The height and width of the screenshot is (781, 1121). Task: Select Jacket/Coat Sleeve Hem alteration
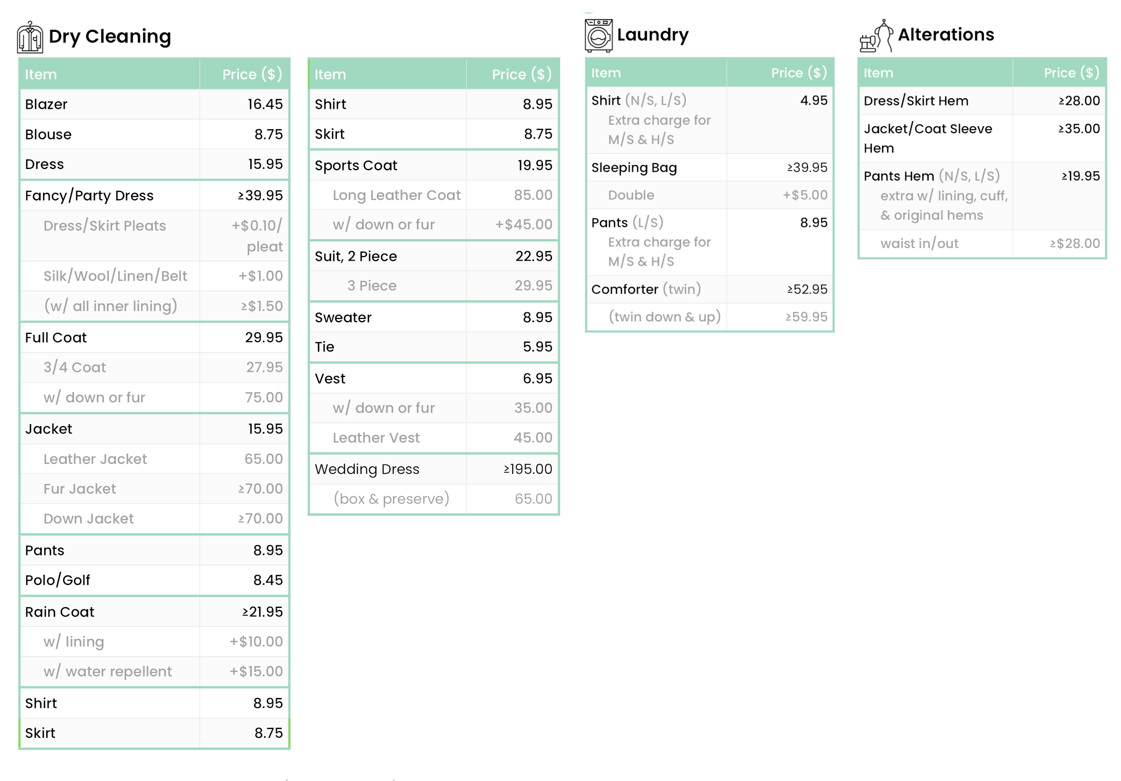coord(927,138)
